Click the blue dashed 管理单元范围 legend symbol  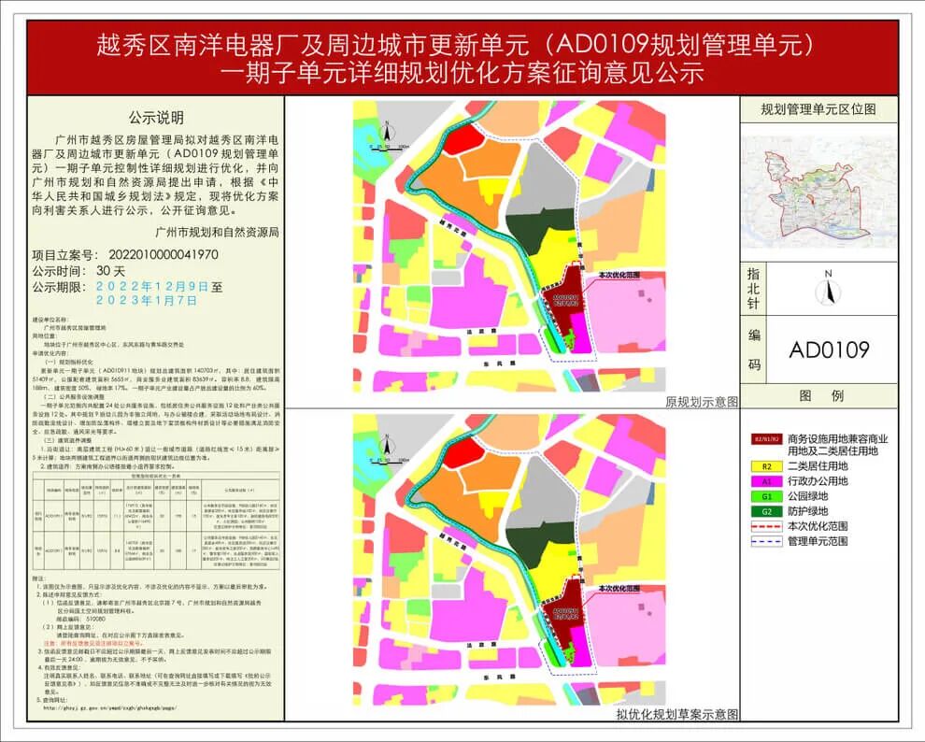tap(766, 540)
